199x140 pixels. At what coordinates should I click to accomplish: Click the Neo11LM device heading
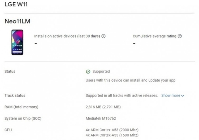(x=18, y=21)
